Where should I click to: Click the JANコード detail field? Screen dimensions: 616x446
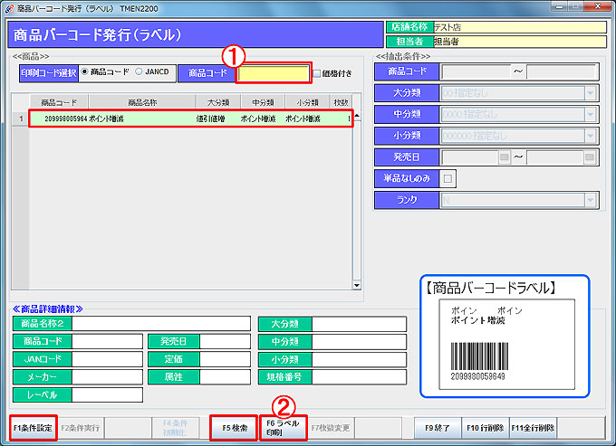click(x=107, y=359)
